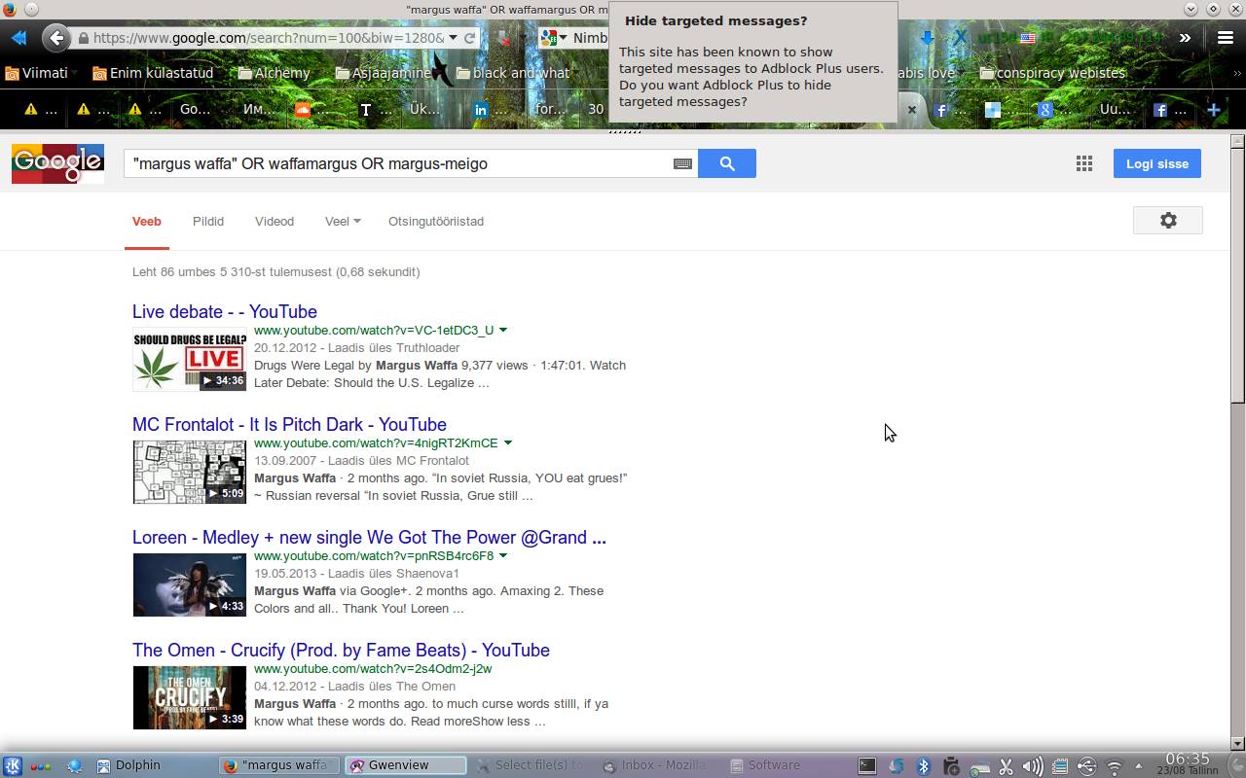Open the on-screen keyboard icon in search box
1246x778 pixels.
click(682, 163)
